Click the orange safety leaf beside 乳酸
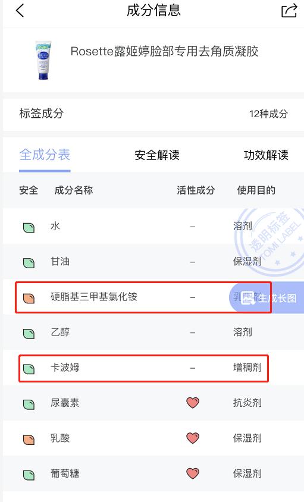Screen dimensions: 304x502 coord(29,439)
